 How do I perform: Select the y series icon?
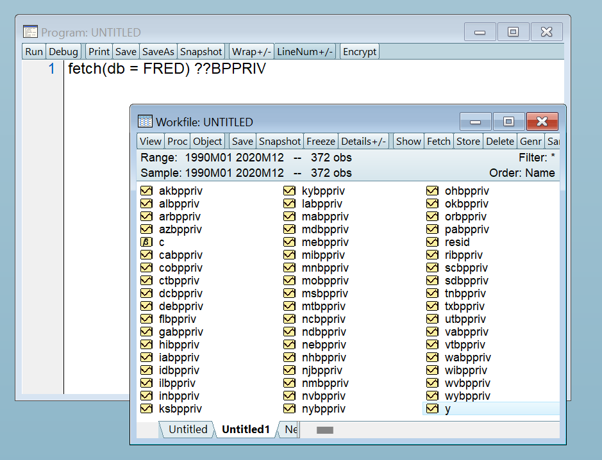[432, 409]
